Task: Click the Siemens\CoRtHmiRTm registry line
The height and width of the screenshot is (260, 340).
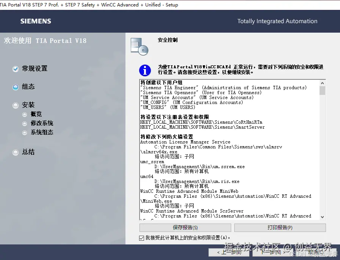Action: point(201,122)
